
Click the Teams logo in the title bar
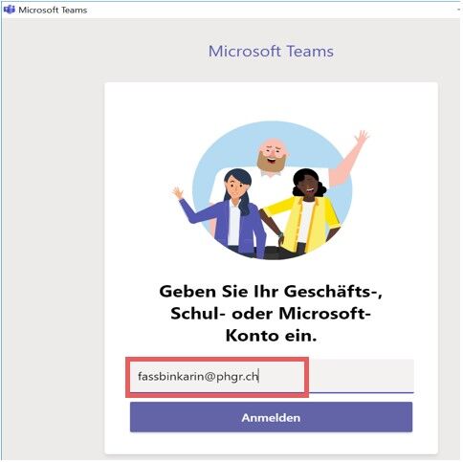pos(10,10)
